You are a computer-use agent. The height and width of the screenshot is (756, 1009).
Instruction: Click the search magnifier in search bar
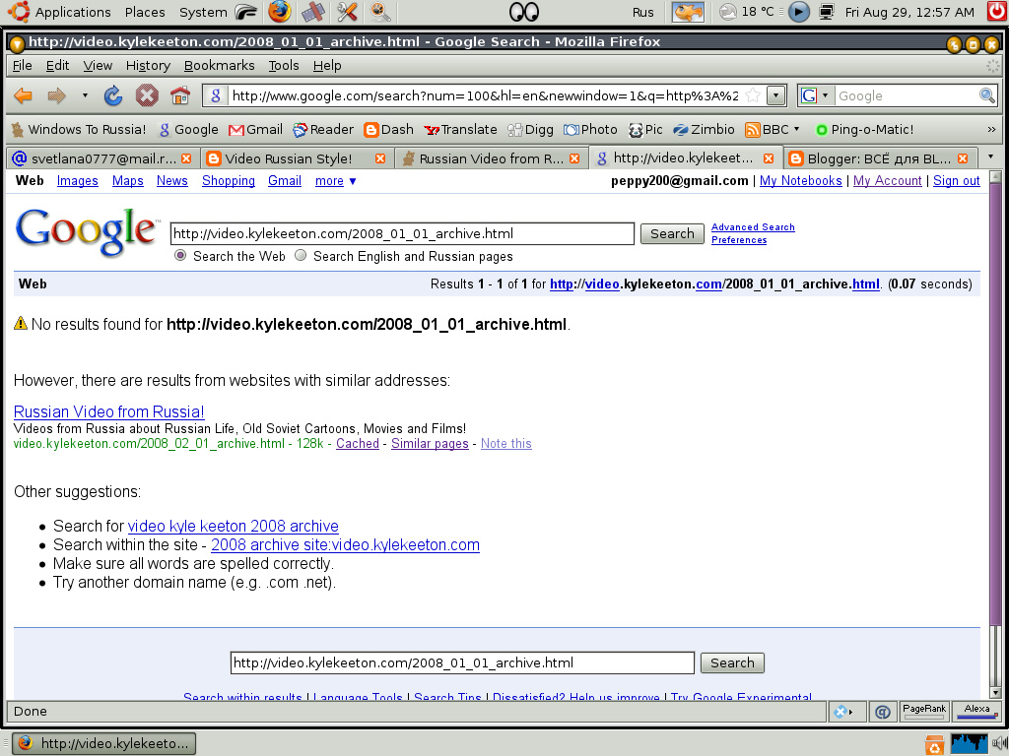click(x=986, y=95)
